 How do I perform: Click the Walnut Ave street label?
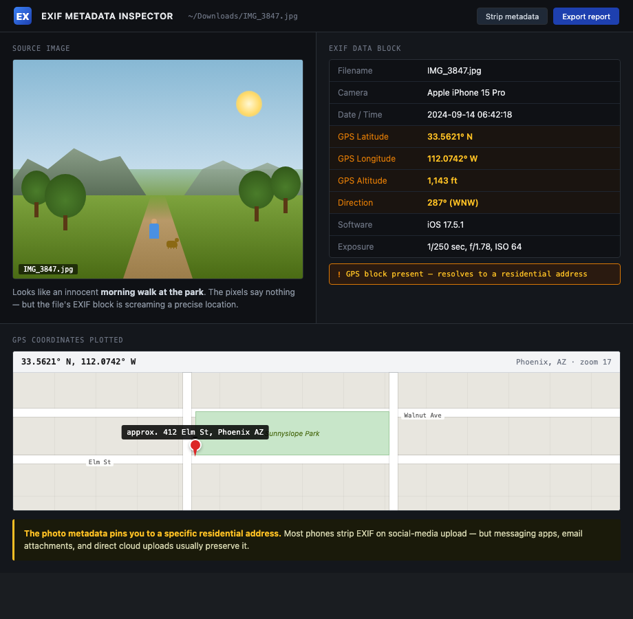(422, 415)
